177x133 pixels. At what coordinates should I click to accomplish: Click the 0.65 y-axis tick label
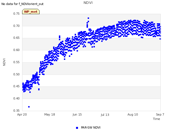pyautogui.click(x=17, y=38)
